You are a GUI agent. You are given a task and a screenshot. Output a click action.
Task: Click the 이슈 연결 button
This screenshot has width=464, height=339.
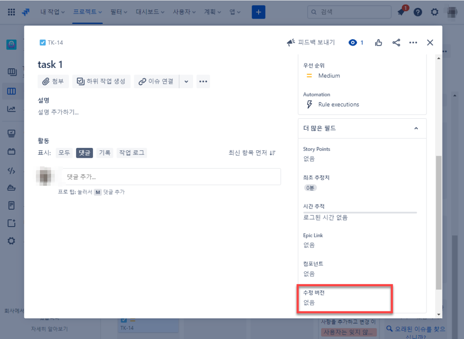click(156, 82)
